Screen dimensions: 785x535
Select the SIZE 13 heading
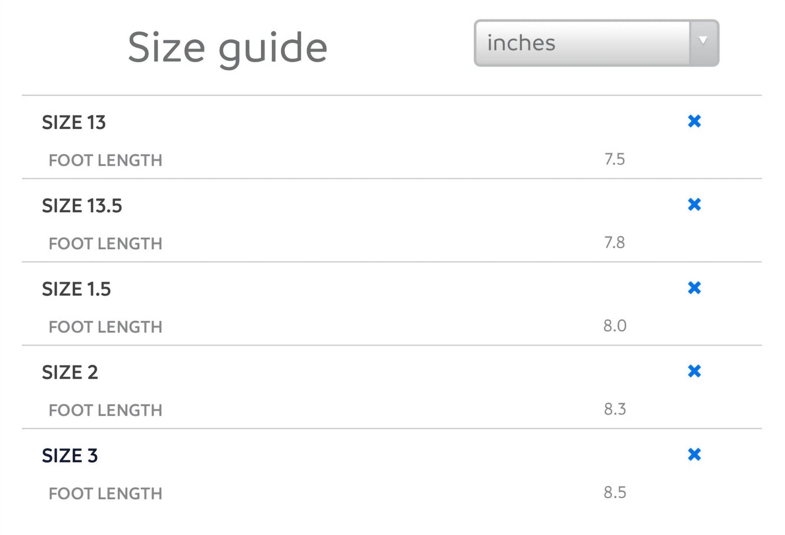tap(74, 122)
